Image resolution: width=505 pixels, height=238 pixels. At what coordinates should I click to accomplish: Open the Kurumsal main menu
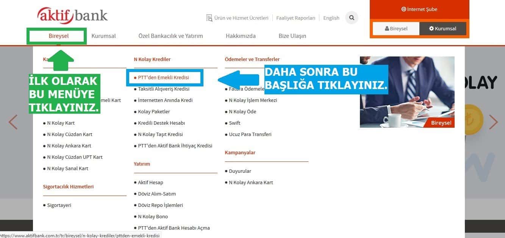(103, 36)
